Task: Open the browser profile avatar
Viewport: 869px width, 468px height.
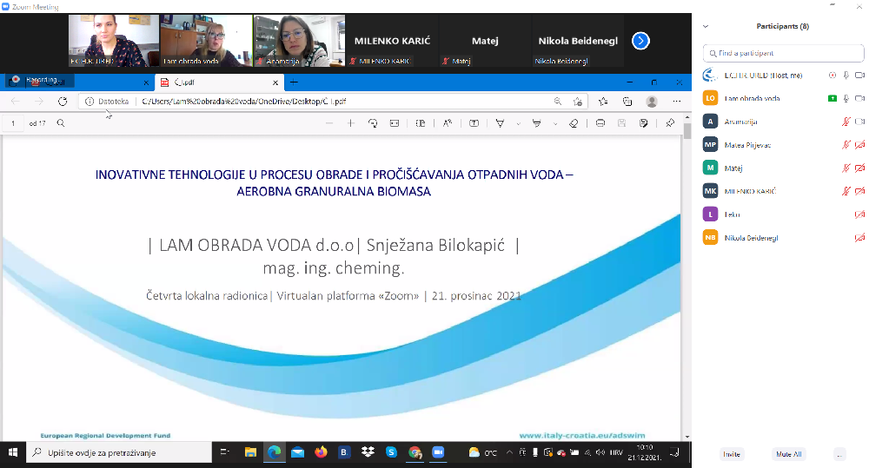Action: (652, 102)
